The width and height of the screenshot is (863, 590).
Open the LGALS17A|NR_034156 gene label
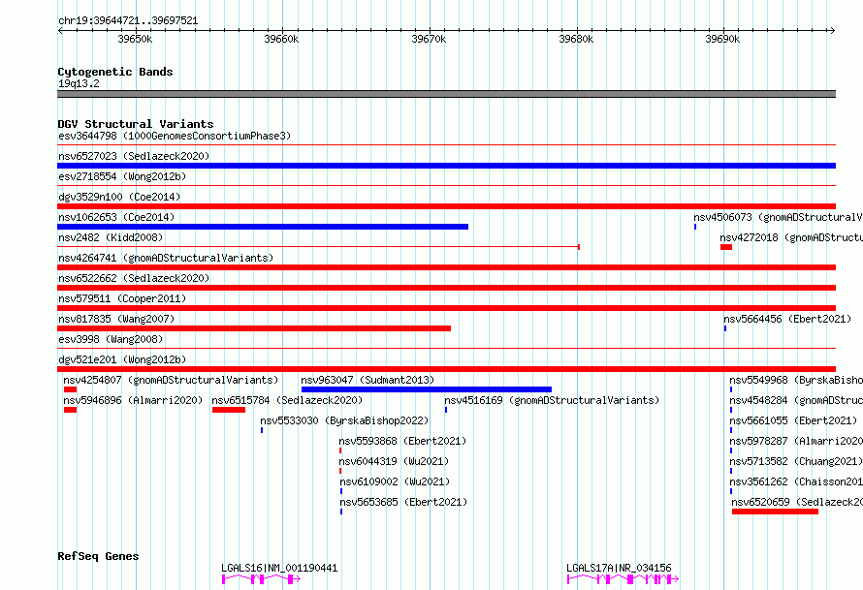click(619, 568)
